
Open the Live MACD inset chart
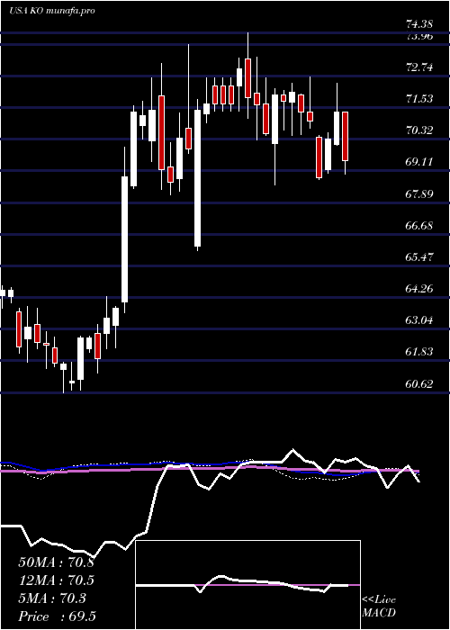pos(247,585)
